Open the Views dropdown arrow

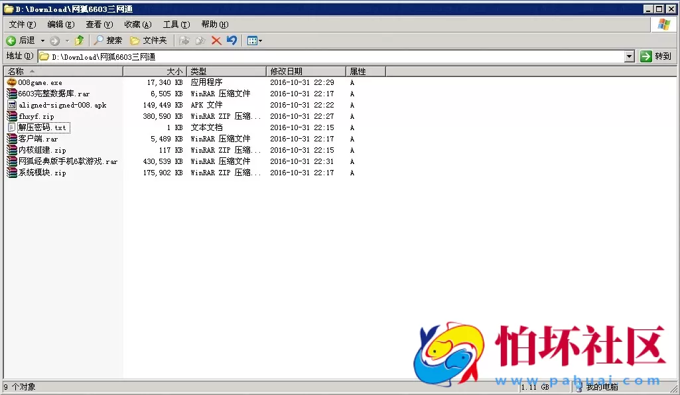(260, 40)
